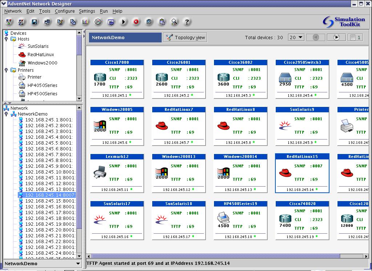Screen dimensions: 372x271
Task: Click the paste clipboard toolbar icon
Action: pyautogui.click(x=162, y=22)
